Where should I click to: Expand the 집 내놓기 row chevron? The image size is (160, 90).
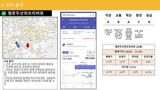click(x=93, y=45)
